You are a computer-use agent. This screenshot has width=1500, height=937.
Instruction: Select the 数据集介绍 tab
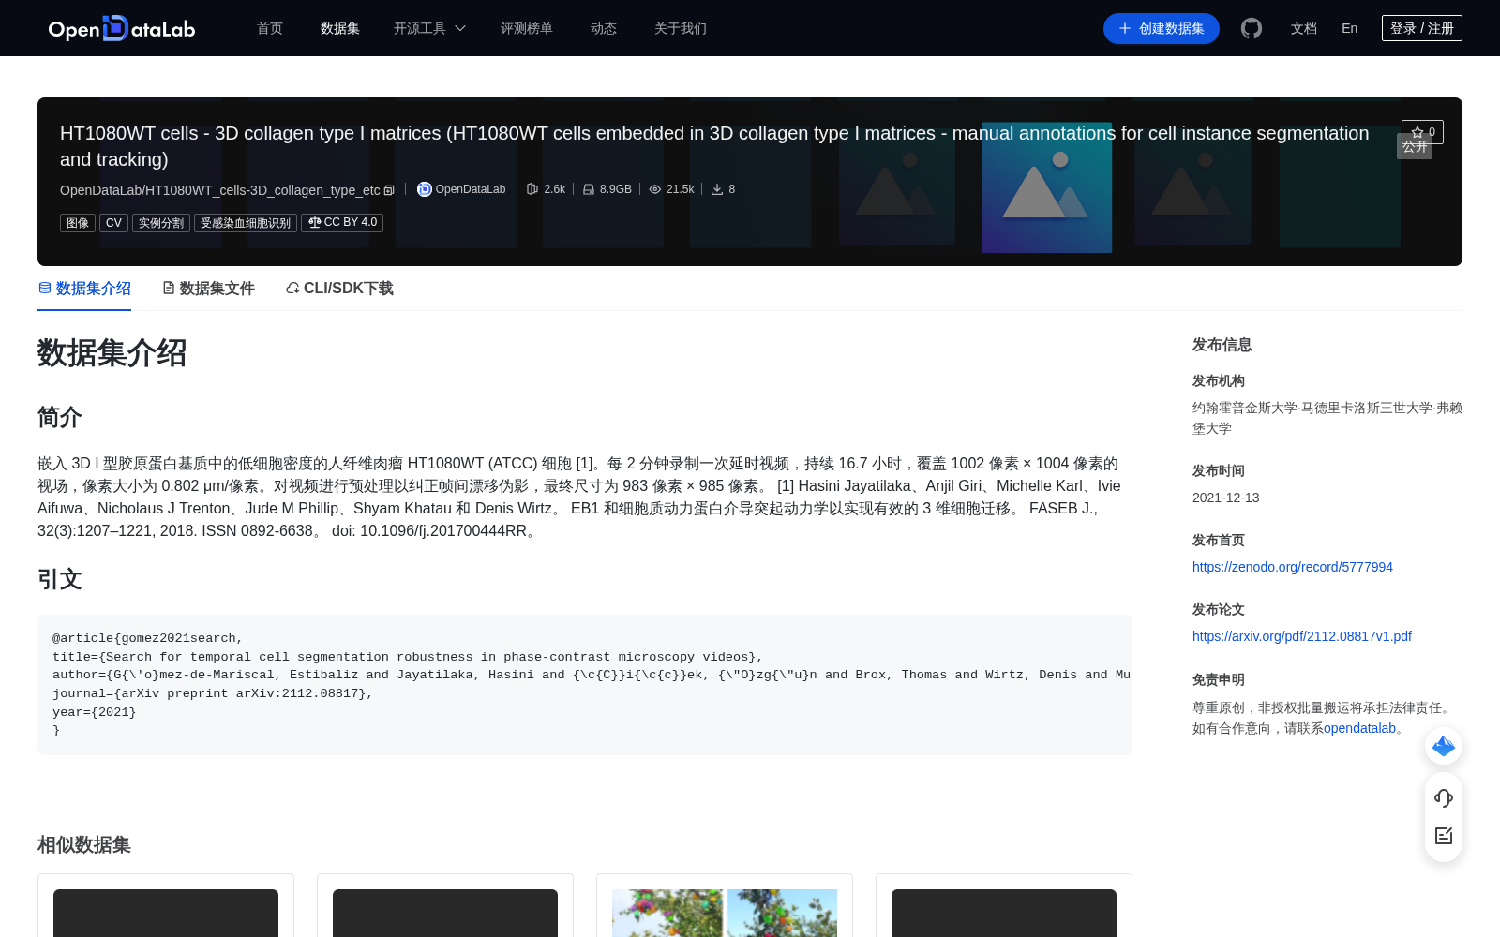click(x=84, y=289)
